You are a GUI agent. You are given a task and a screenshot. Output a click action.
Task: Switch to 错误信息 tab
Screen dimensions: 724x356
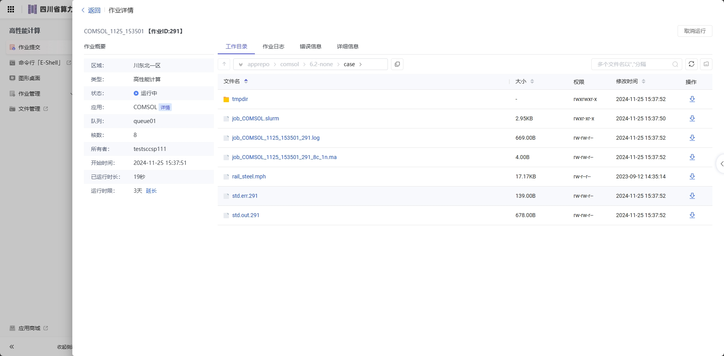coord(311,46)
